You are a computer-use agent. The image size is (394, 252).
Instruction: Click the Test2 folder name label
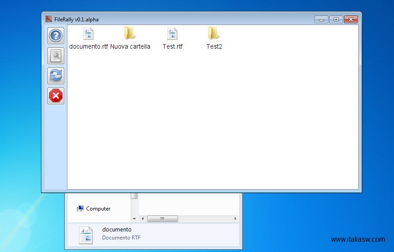[x=214, y=46]
